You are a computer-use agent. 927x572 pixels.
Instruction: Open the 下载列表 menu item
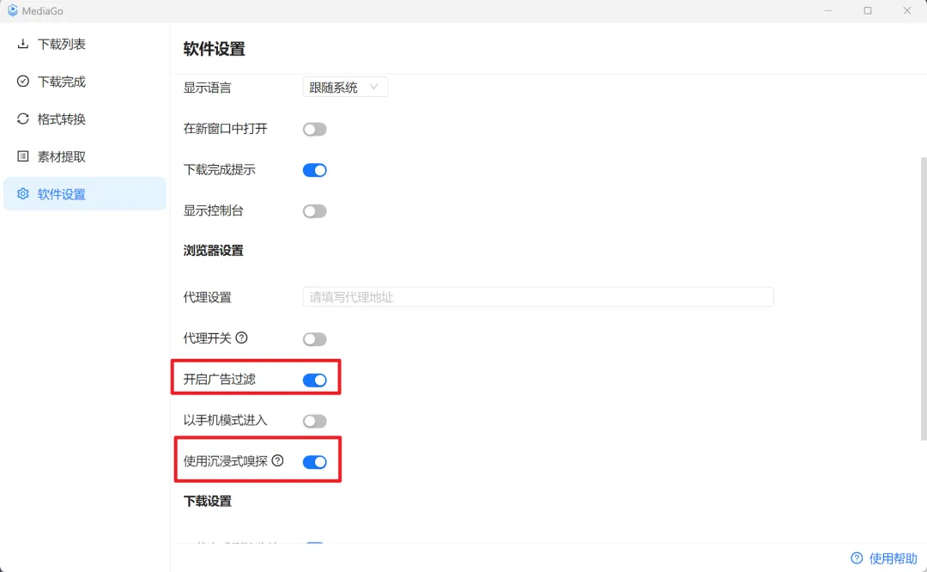pos(62,44)
